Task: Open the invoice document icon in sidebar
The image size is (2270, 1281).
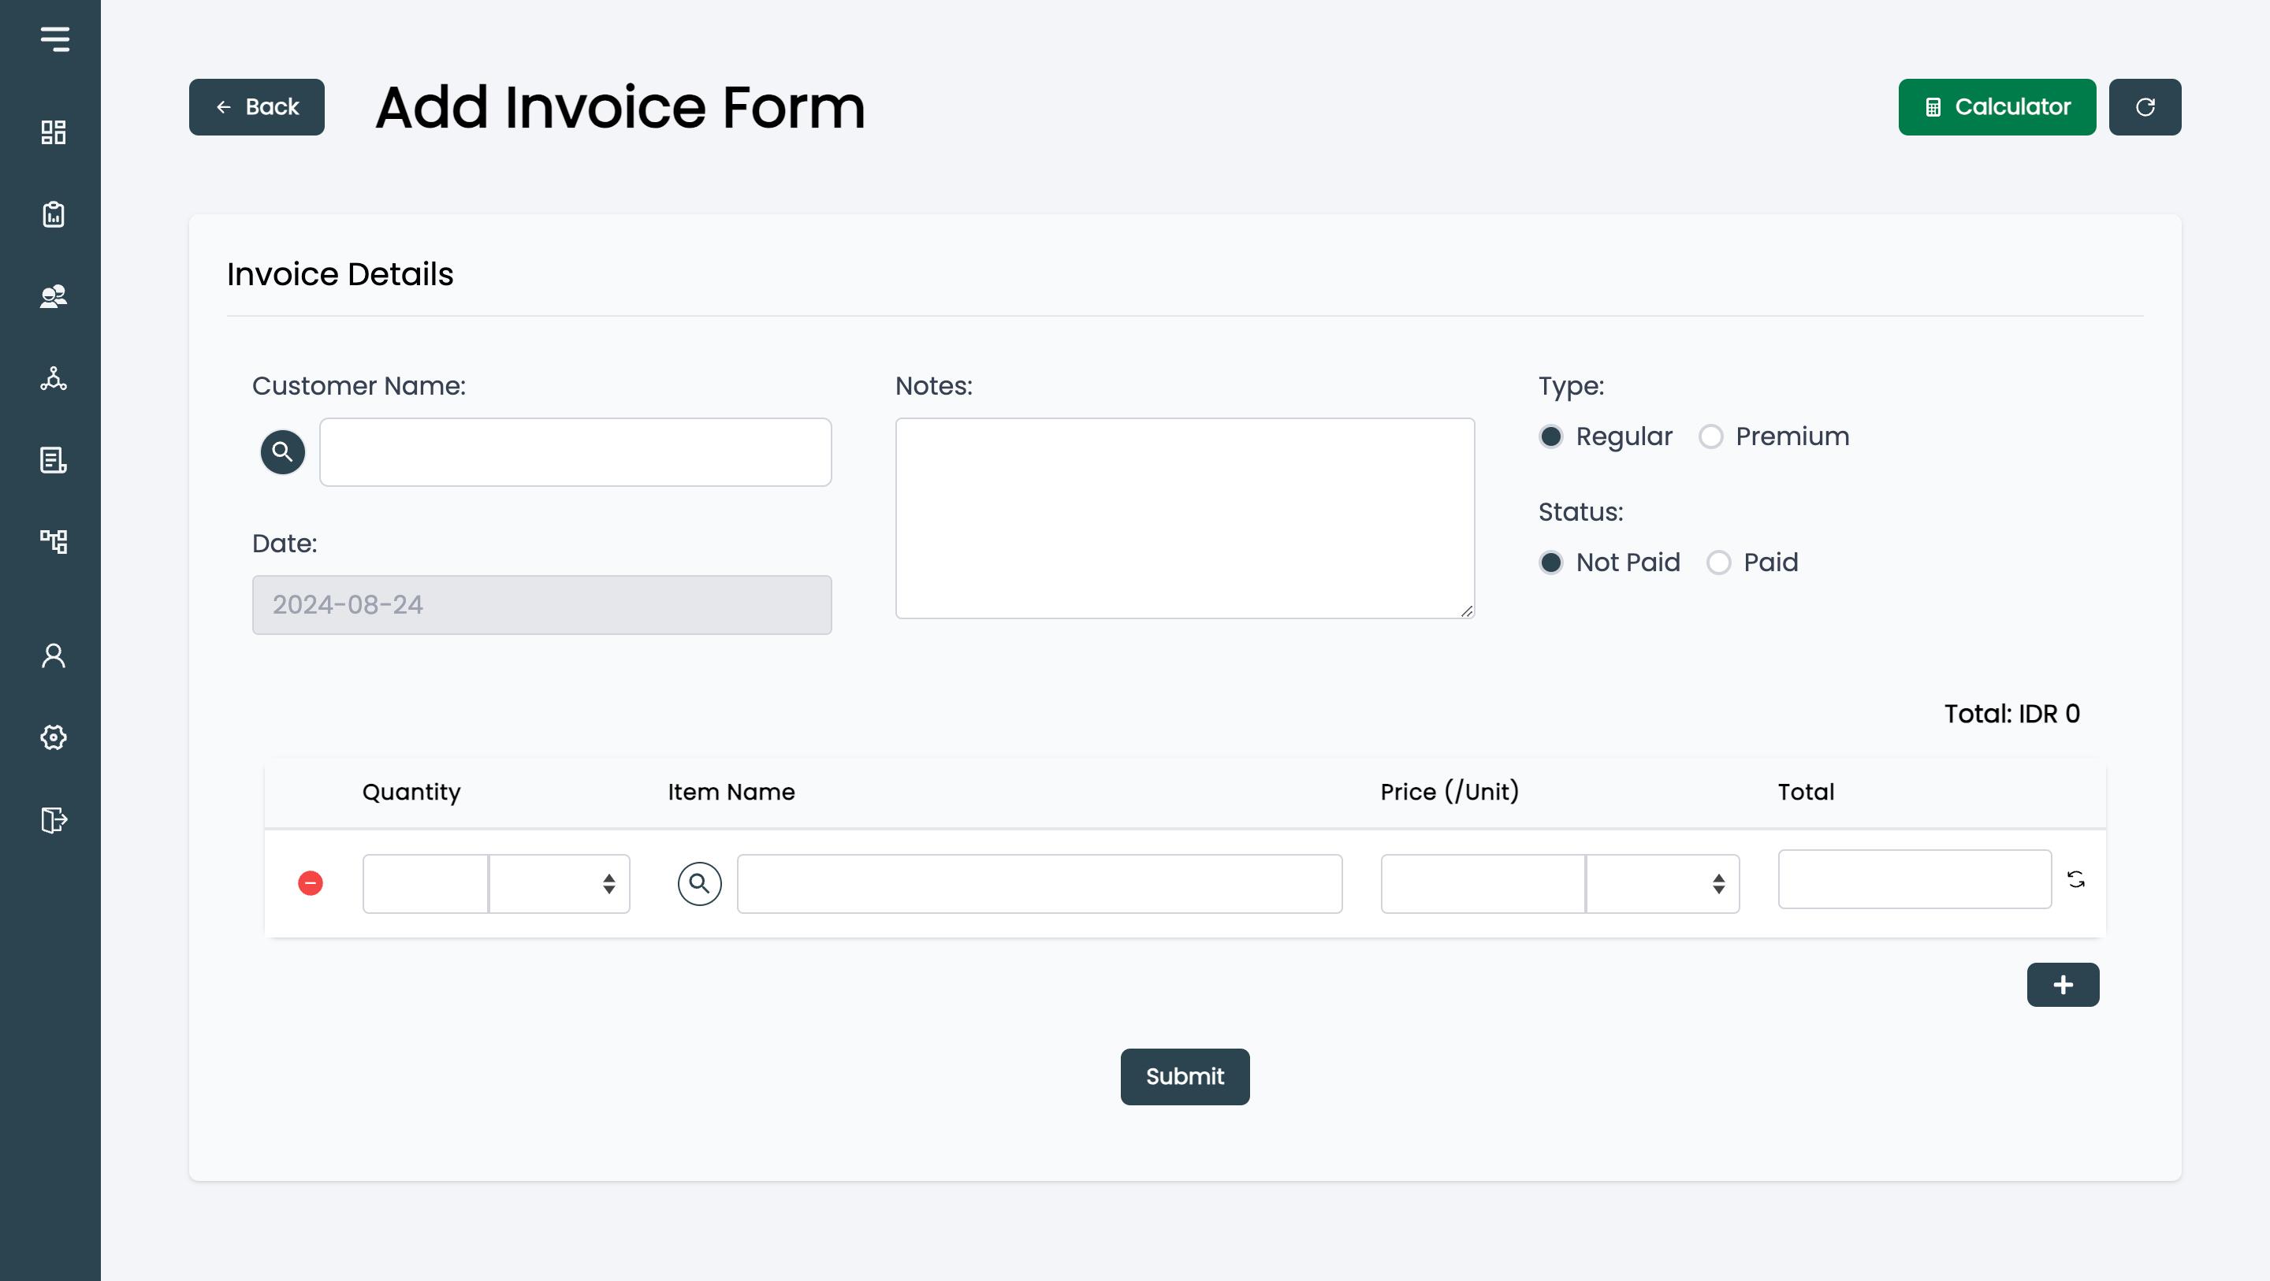Action: 54,460
